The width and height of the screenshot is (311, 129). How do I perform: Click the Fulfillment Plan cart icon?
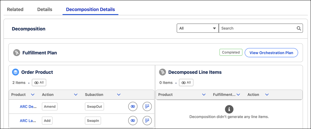[x=17, y=53]
